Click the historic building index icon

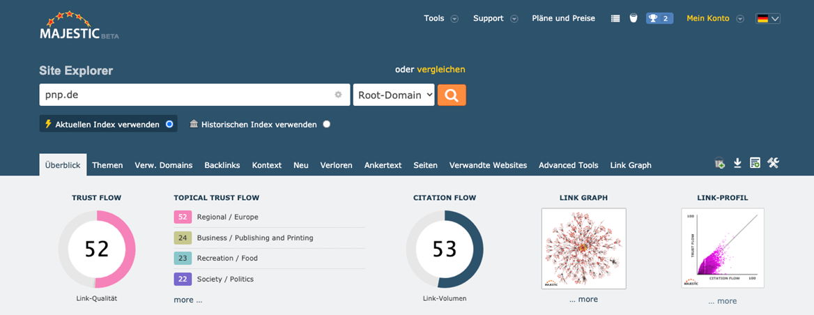click(x=194, y=124)
